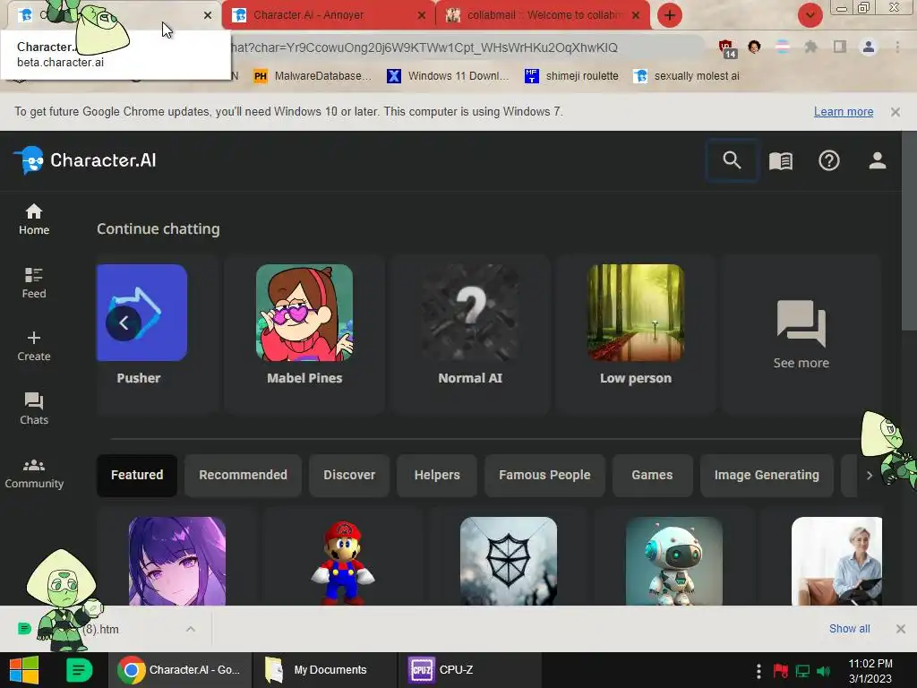Open the user profile icon in header
The image size is (917, 688).
click(x=878, y=161)
